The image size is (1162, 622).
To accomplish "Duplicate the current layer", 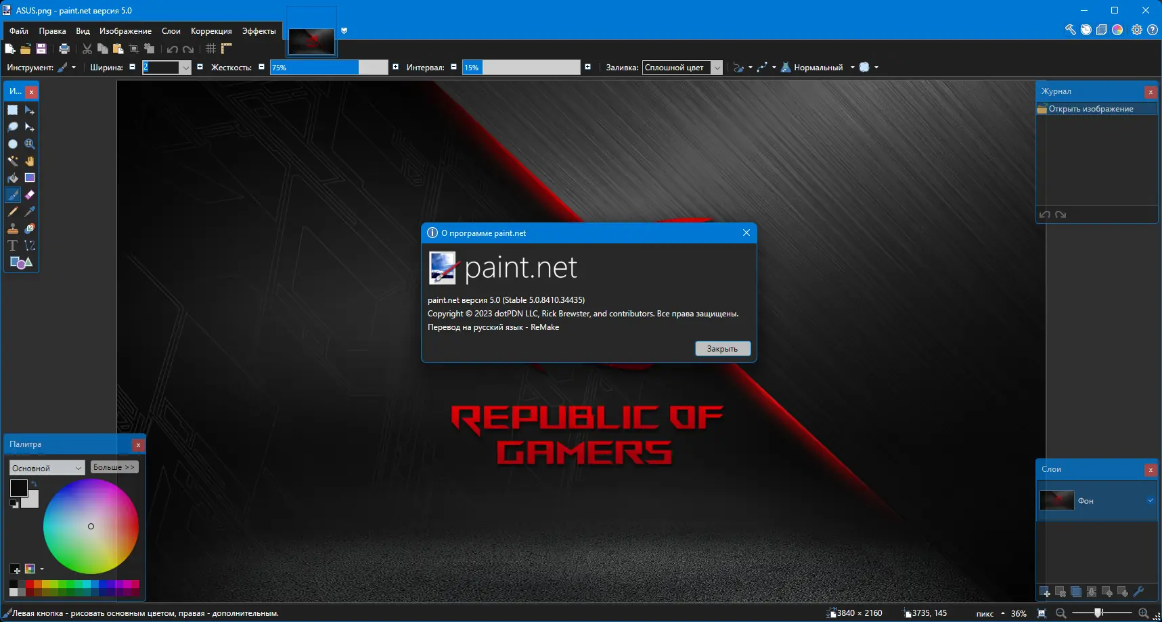I will [x=1076, y=592].
